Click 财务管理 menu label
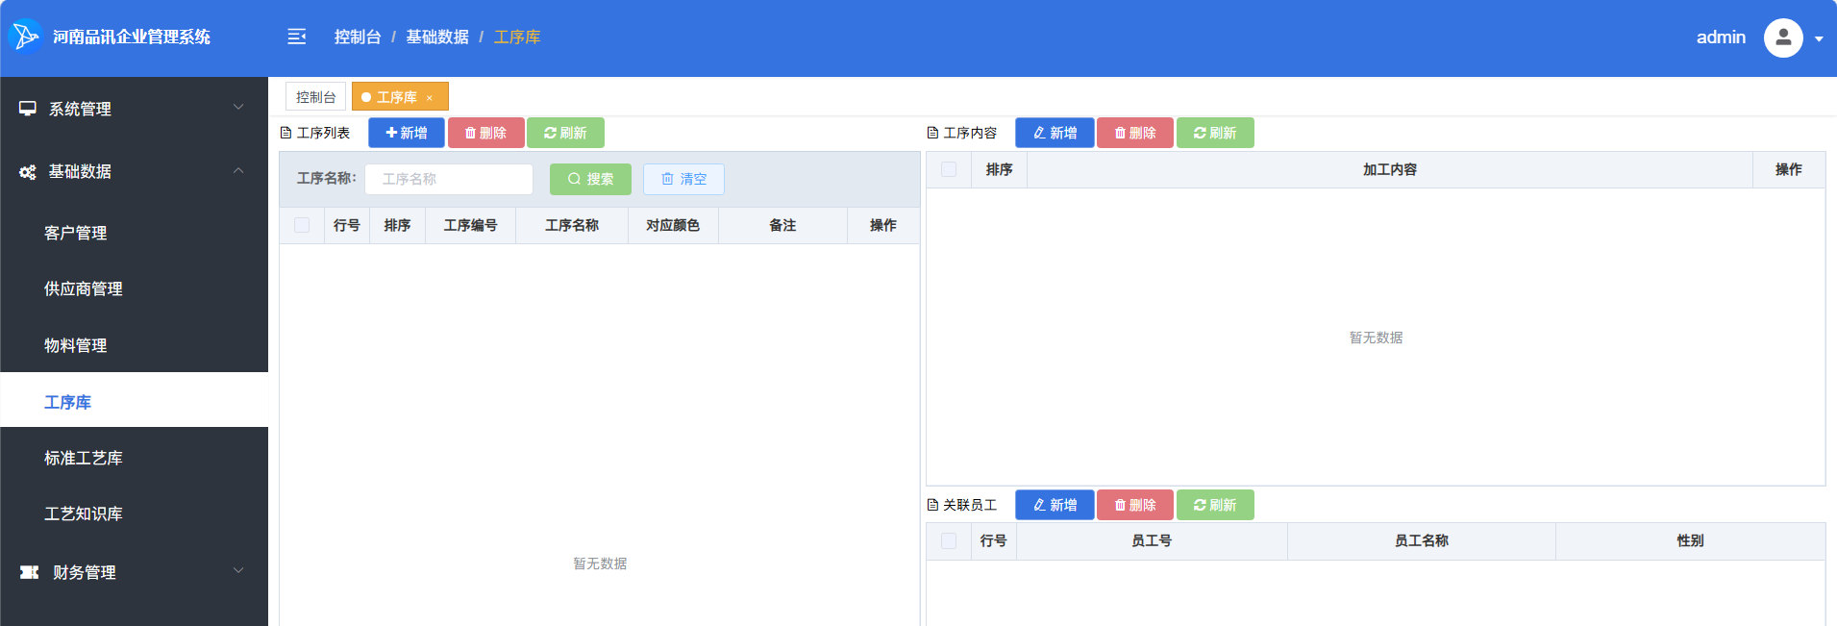 [85, 572]
